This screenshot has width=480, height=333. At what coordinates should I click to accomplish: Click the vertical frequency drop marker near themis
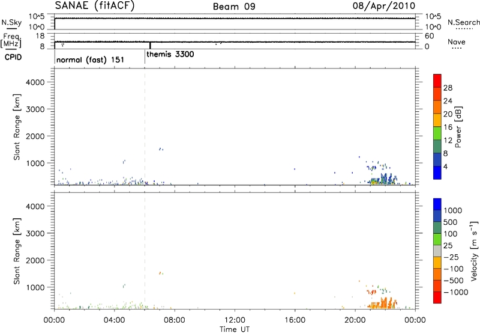[x=150, y=45]
